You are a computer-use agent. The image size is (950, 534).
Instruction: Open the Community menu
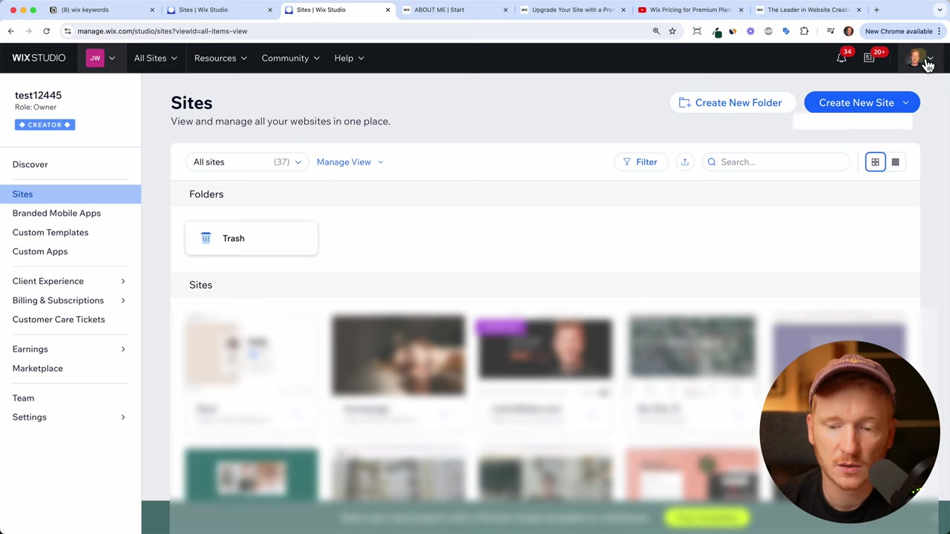coord(290,58)
